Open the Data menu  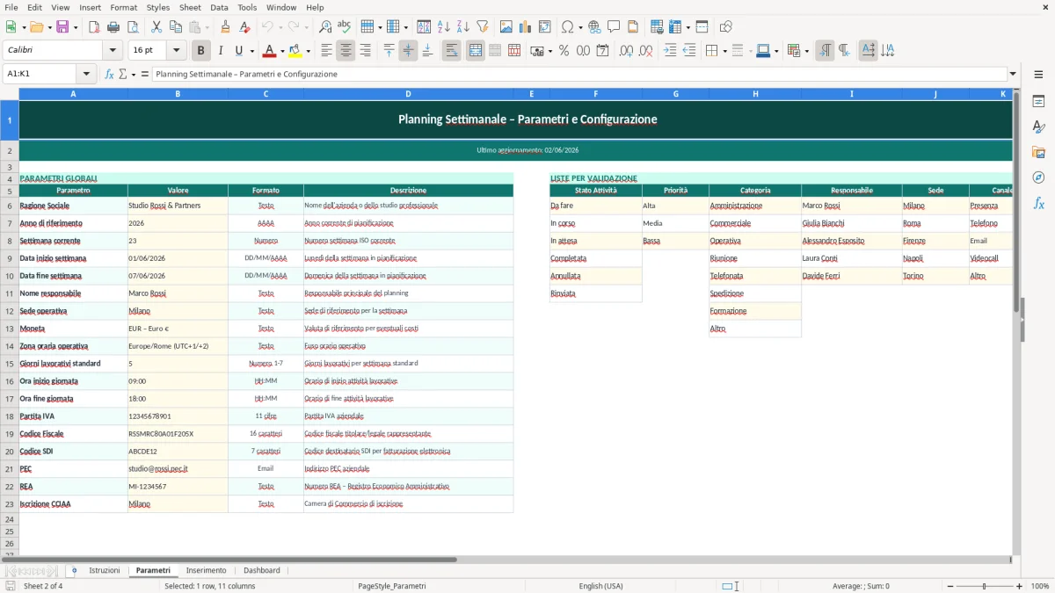[x=219, y=7]
